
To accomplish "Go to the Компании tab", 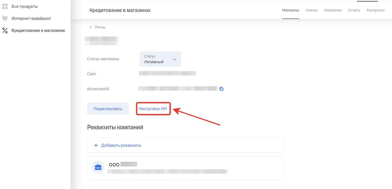I will point(333,10).
